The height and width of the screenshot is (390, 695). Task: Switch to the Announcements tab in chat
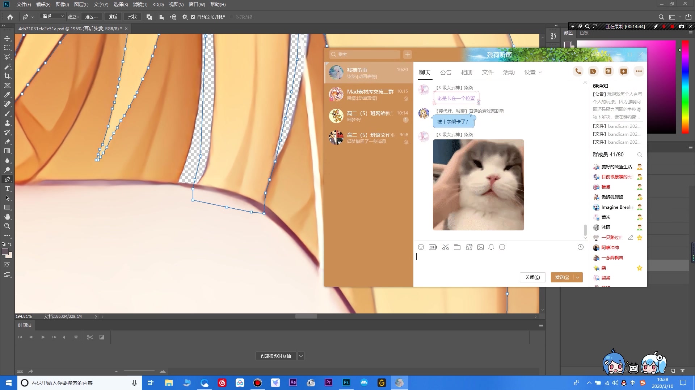tap(446, 72)
